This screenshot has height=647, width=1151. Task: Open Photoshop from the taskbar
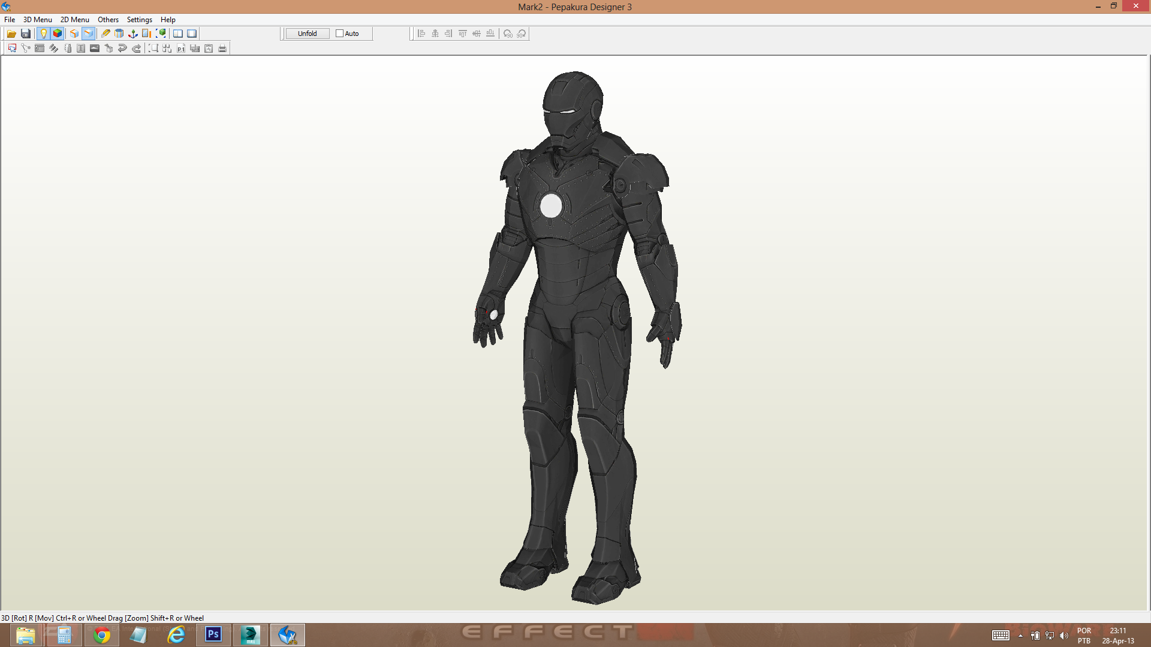point(213,635)
